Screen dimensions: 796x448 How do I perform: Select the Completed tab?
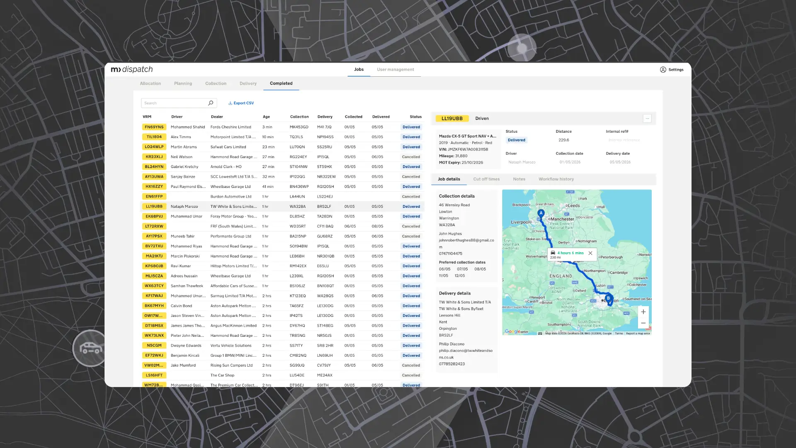[x=281, y=83]
